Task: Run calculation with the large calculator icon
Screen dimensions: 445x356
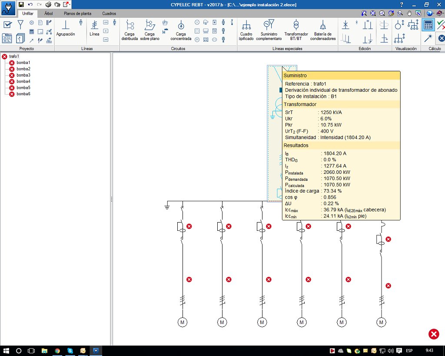Action: coord(428,25)
